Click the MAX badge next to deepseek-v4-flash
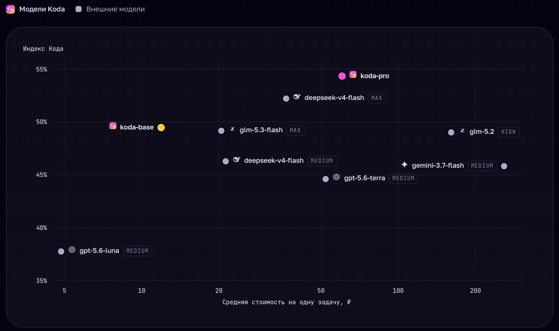 coord(377,98)
